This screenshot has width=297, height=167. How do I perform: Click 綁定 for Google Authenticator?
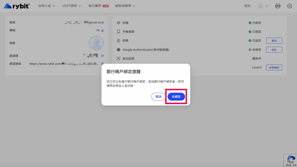click(x=274, y=50)
